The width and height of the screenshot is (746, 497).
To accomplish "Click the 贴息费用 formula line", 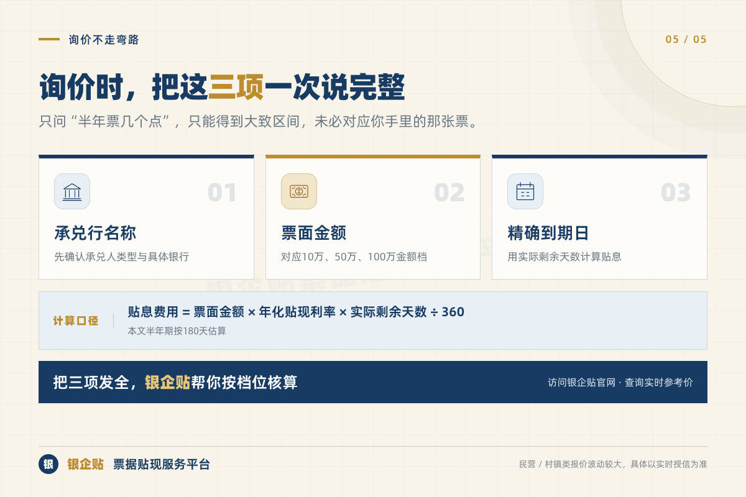I will click(296, 312).
